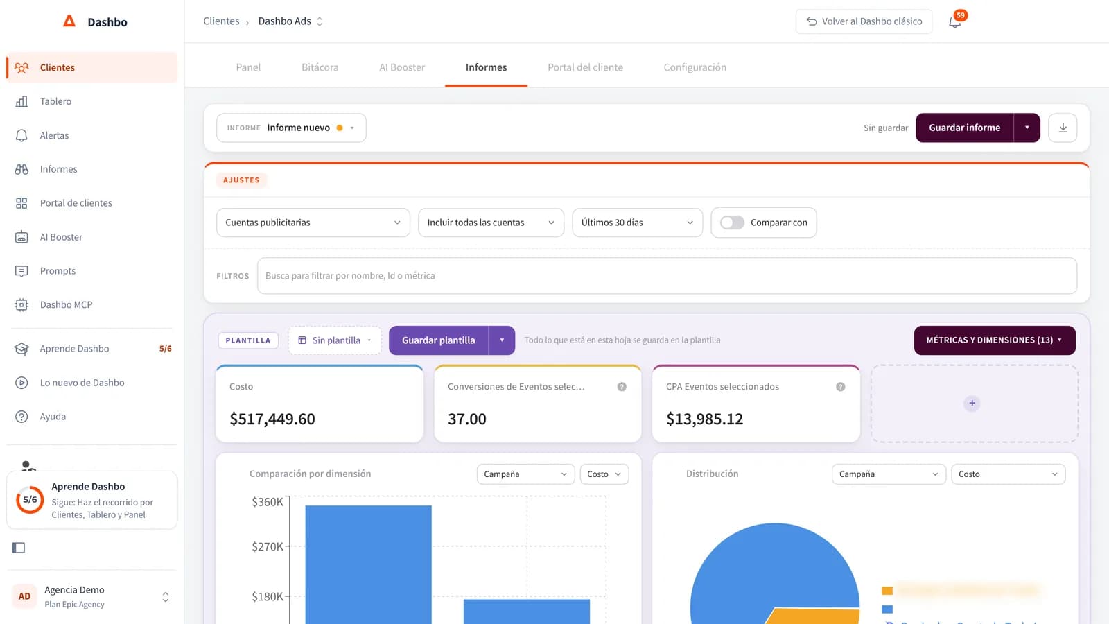1109x624 pixels.
Task: Click Guardar informe button
Action: tap(965, 128)
